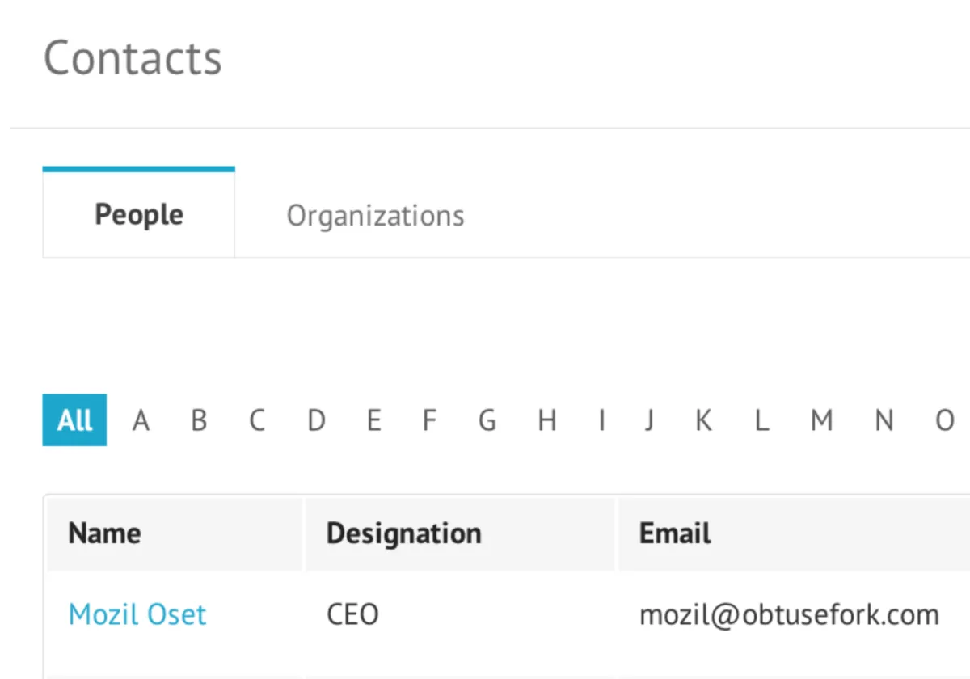The height and width of the screenshot is (679, 970).
Task: Filter contacts by letter N
Action: coord(884,420)
